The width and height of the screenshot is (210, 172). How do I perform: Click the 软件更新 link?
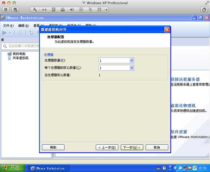pyautogui.click(x=179, y=132)
